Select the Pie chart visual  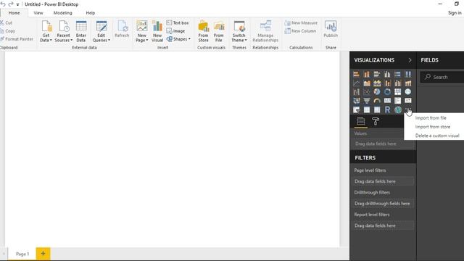[377, 92]
